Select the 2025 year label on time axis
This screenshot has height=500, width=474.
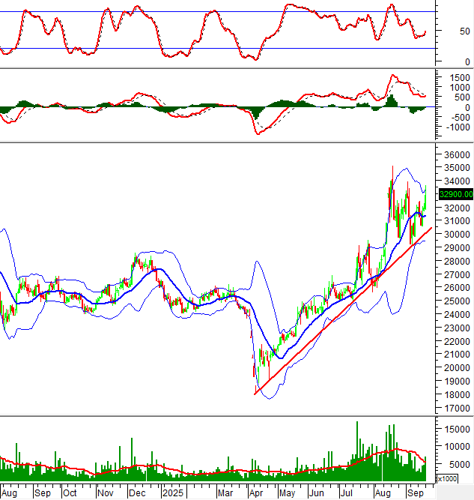173,493
